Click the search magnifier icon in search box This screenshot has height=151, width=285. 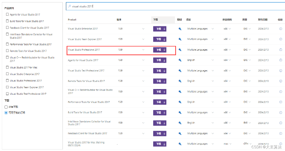(x=69, y=6)
